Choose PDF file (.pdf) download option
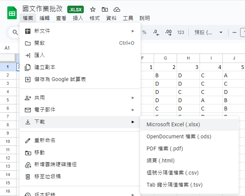The height and width of the screenshot is (196, 245). [x=165, y=149]
